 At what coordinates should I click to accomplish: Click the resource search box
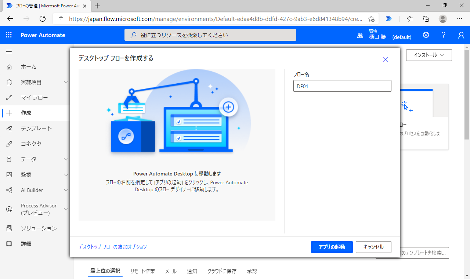point(210,35)
